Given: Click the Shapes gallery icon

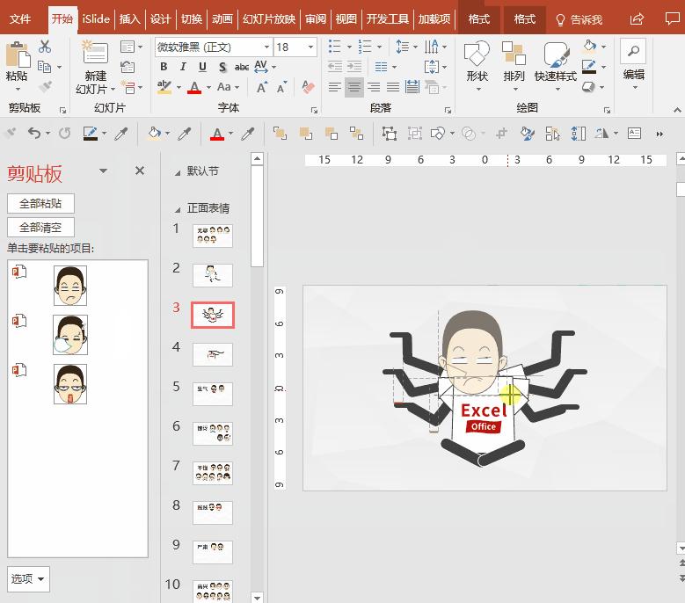Looking at the screenshot, I should pos(477,56).
